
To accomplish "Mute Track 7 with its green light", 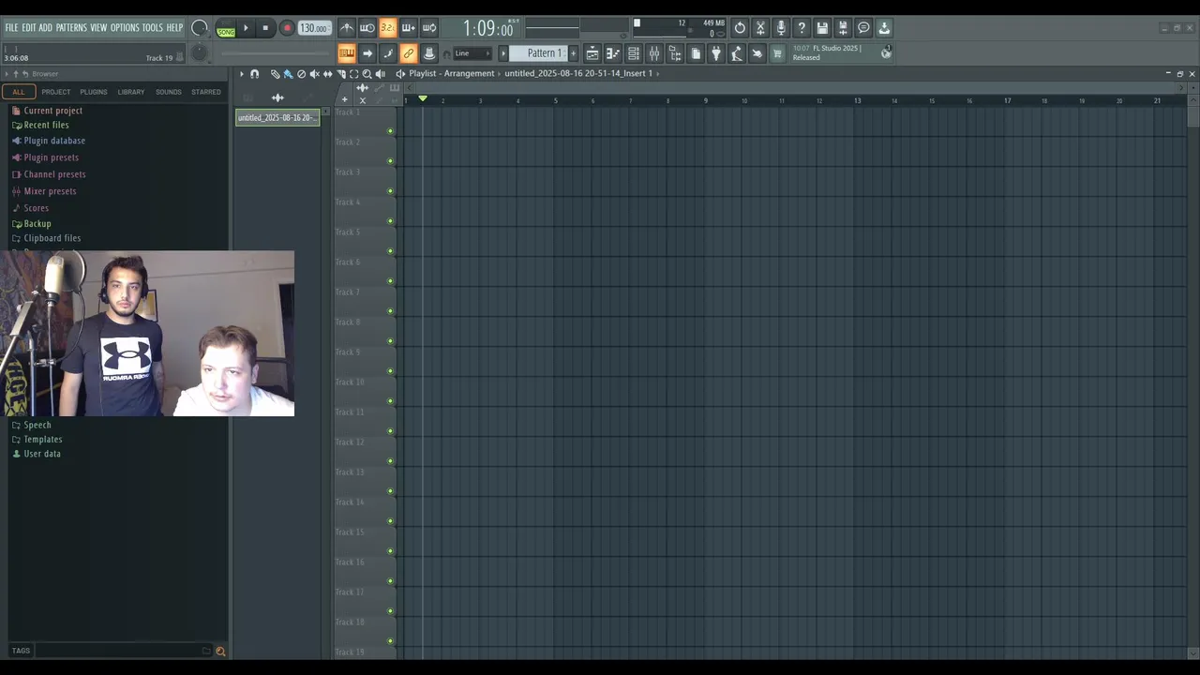I will click(x=390, y=311).
